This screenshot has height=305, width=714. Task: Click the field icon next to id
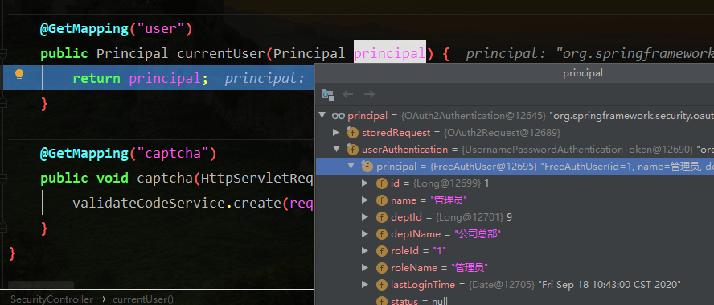click(x=382, y=183)
